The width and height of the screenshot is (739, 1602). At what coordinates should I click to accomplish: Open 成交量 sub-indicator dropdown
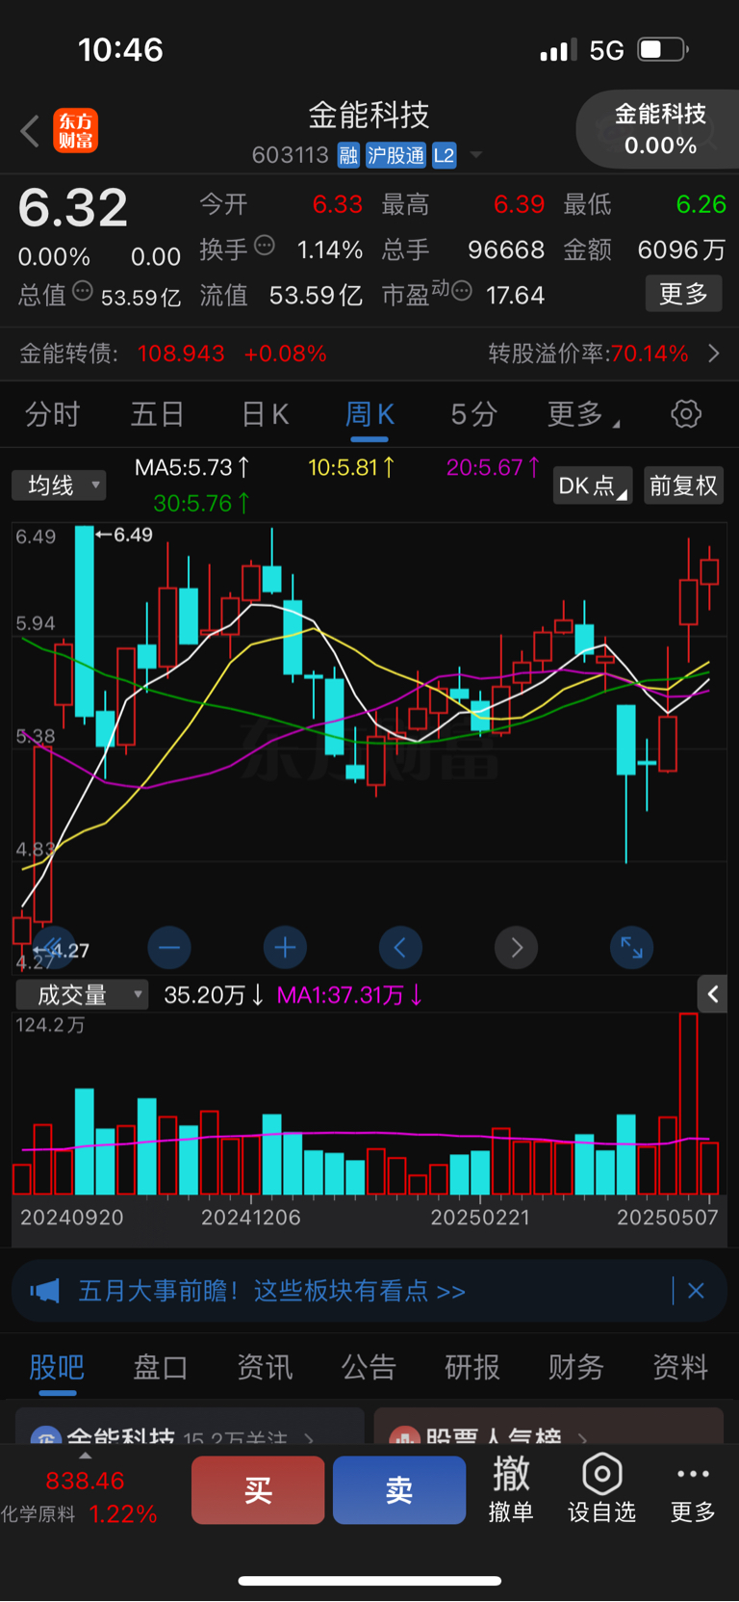tap(83, 995)
